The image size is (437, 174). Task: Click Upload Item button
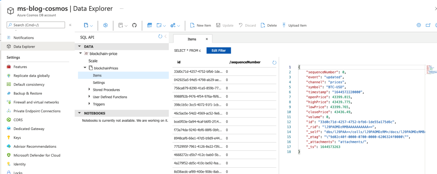(294, 25)
